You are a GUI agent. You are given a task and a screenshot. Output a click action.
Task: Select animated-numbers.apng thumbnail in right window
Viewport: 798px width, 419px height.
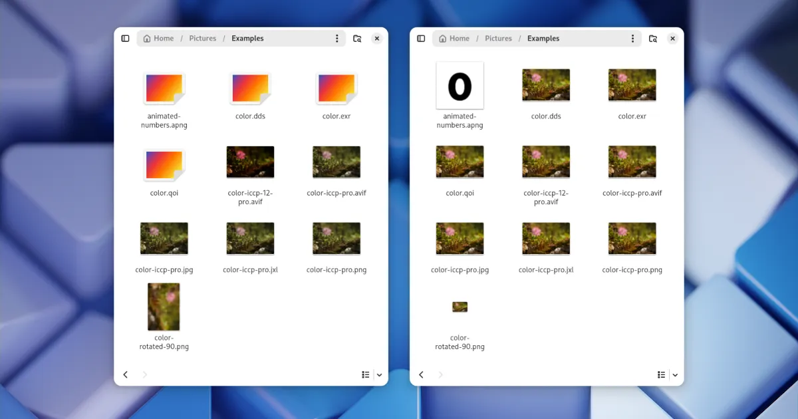point(460,86)
